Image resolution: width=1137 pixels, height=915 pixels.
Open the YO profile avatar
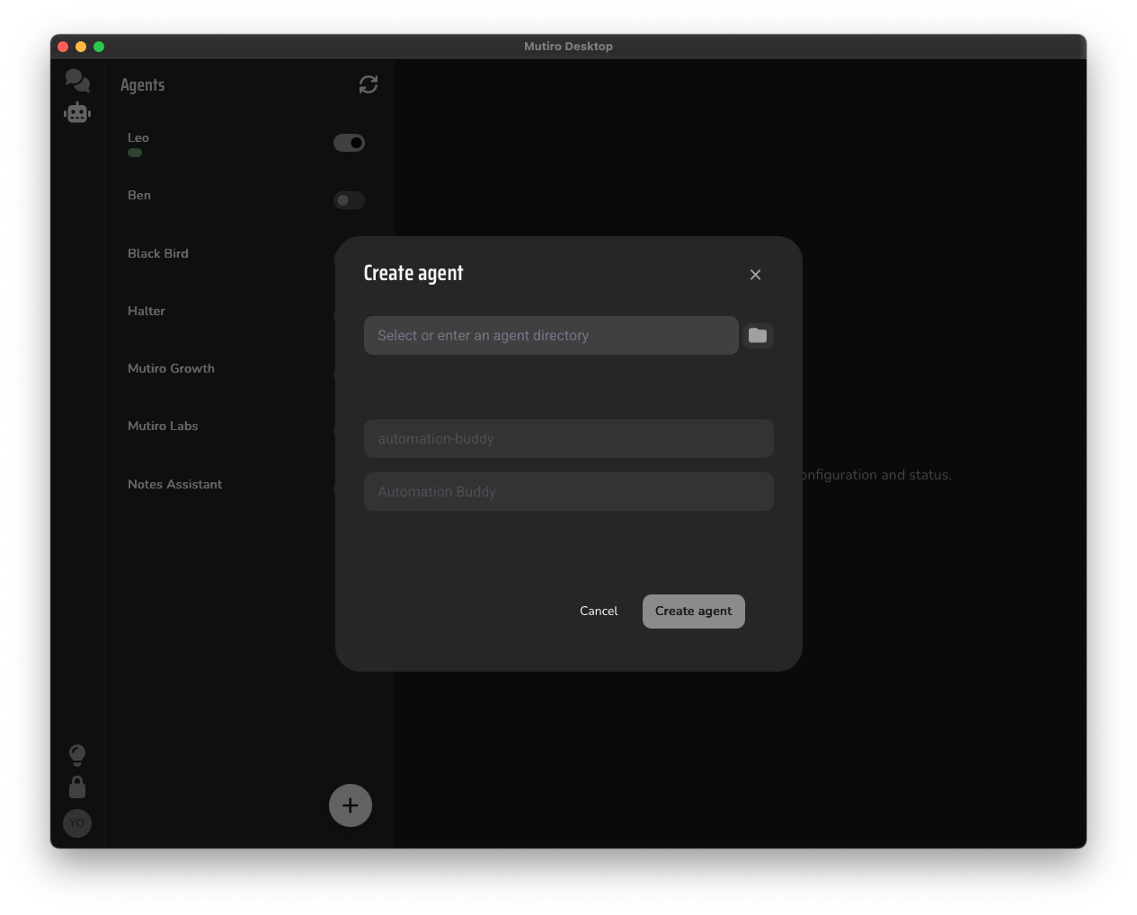(x=77, y=823)
